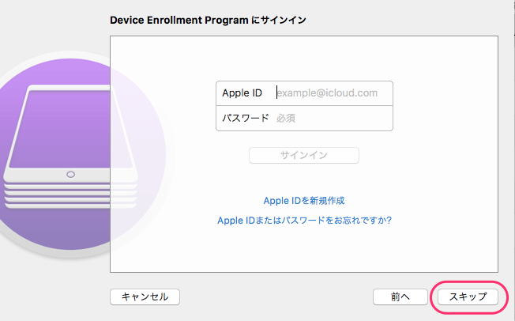Click the Apple ID email input field
This screenshot has height=321, width=515.
click(x=332, y=93)
